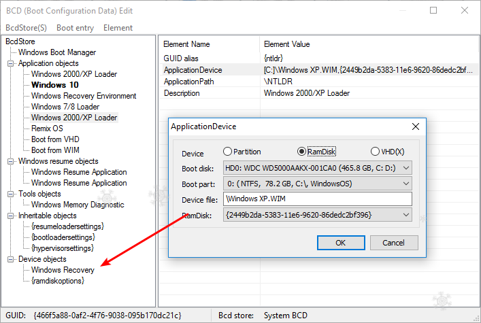Click the Windows resume objects label

point(59,161)
